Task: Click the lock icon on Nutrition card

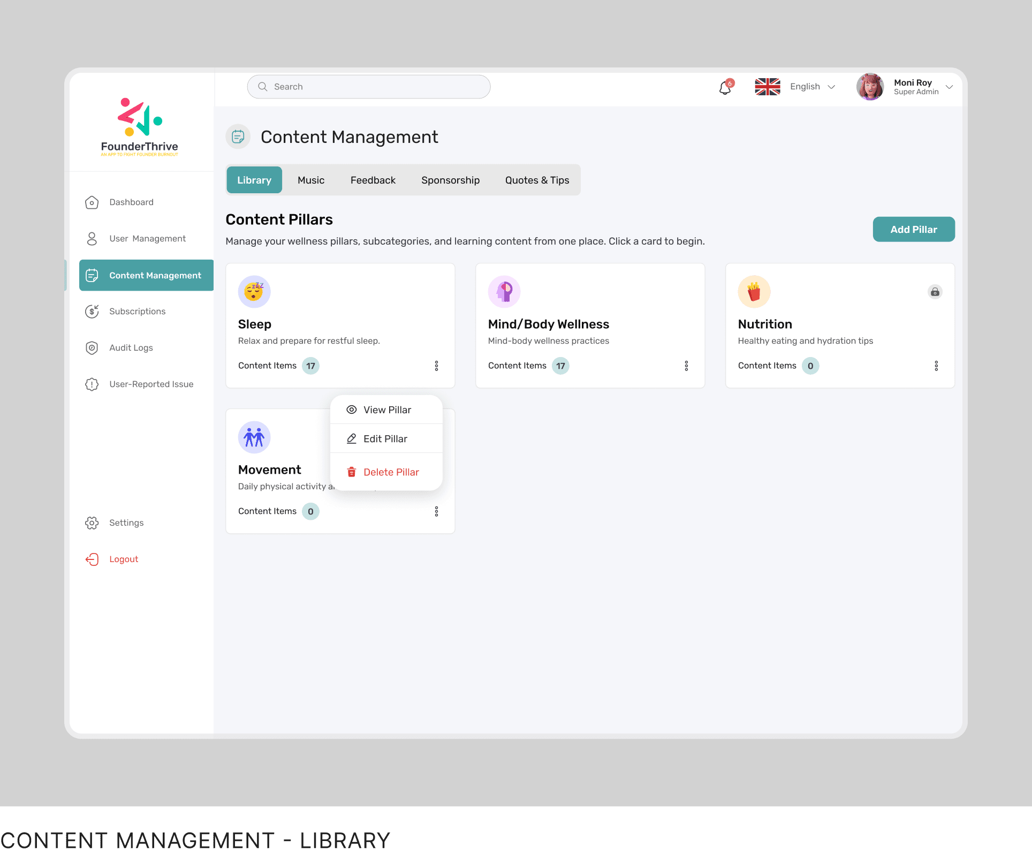Action: point(935,292)
